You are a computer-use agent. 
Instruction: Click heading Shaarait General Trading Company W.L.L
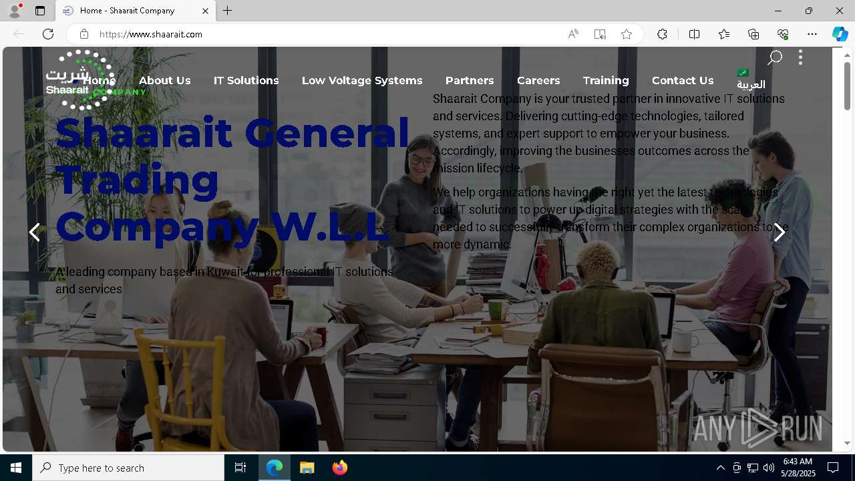pos(232,179)
